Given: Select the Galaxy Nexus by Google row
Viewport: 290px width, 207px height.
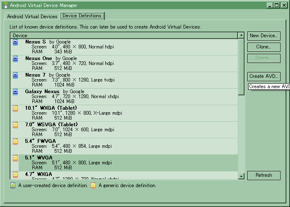Looking at the screenshot, I should [124, 96].
